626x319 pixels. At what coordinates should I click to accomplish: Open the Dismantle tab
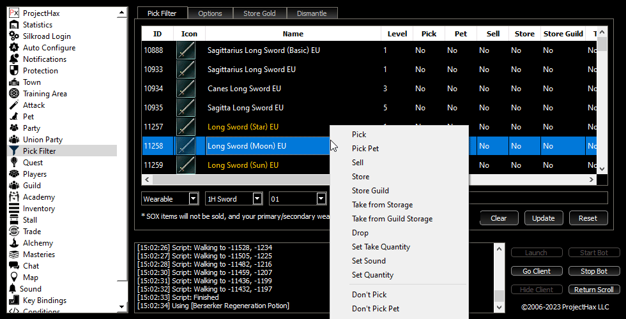click(x=312, y=13)
